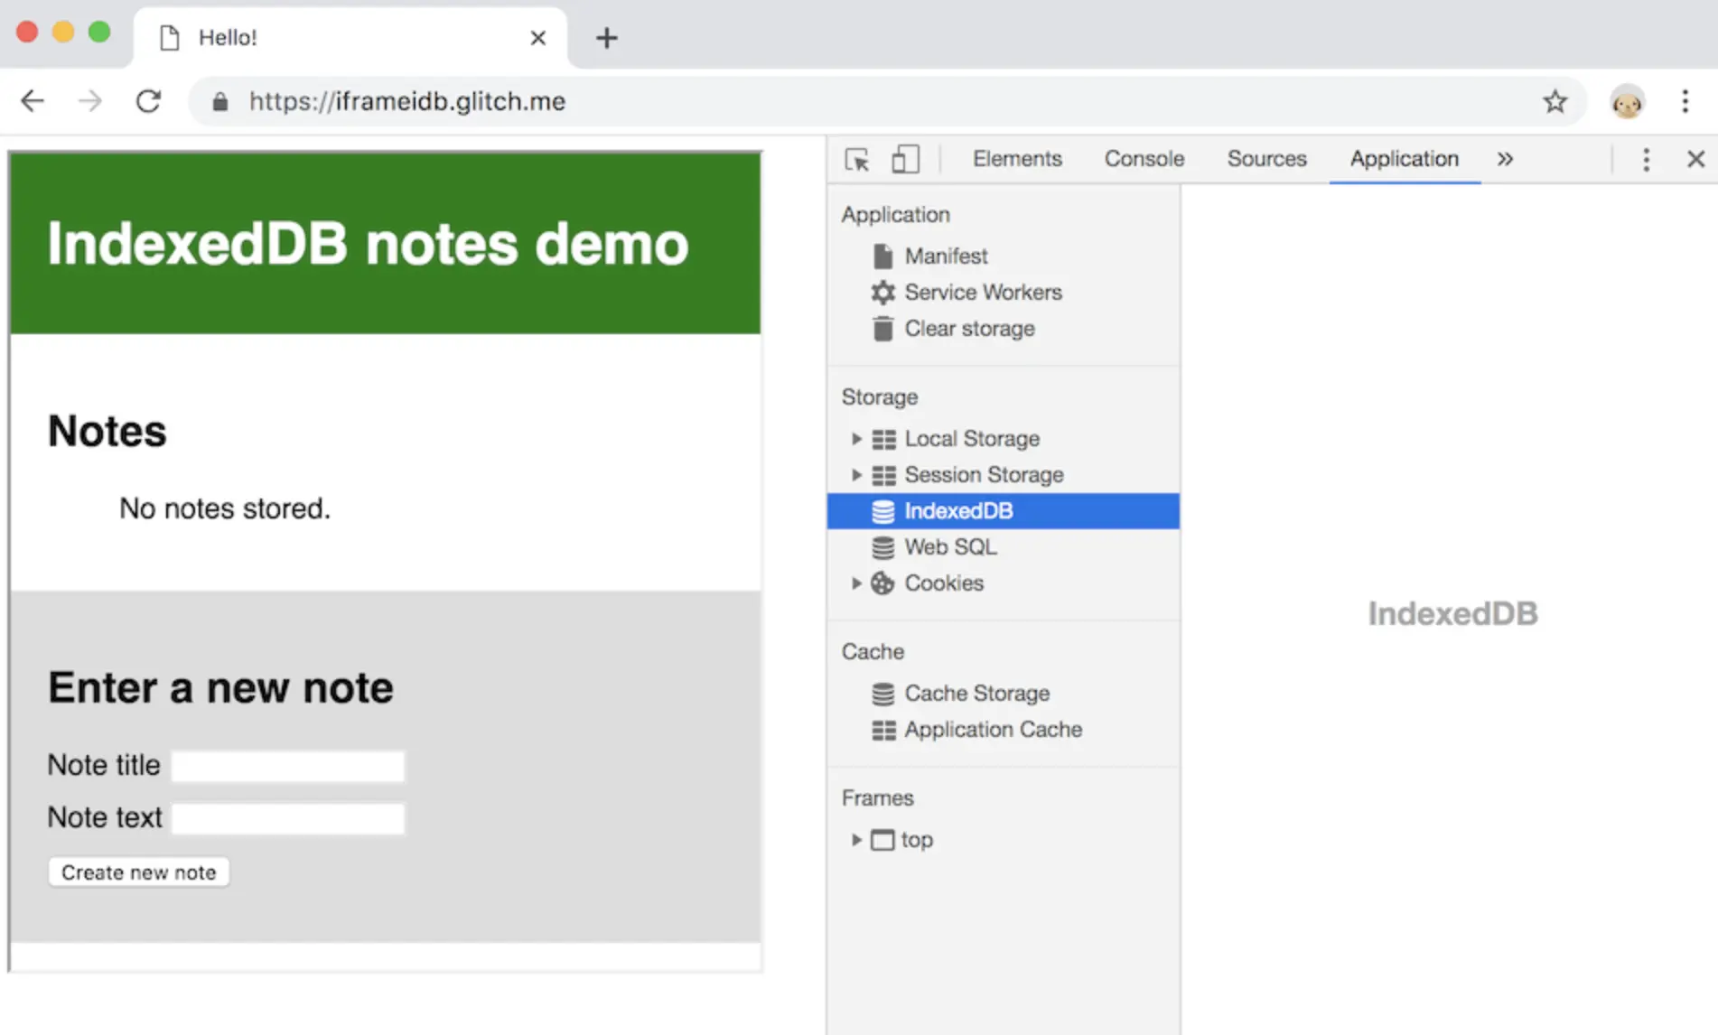Open the Chrome three-dot menu
Image resolution: width=1718 pixels, height=1035 pixels.
(x=1685, y=101)
